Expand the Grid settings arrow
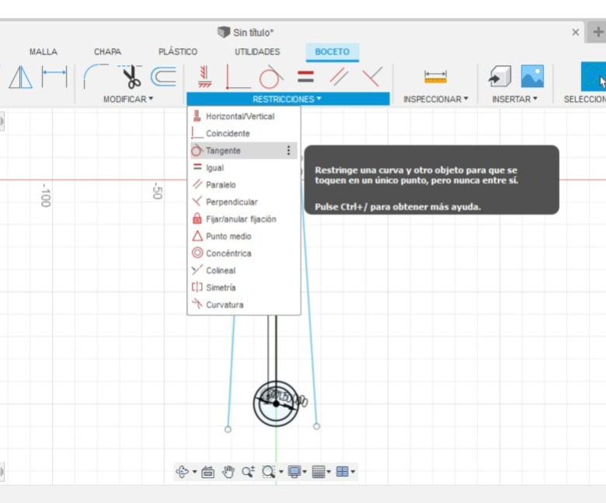This screenshot has height=503, width=606. coord(329,472)
